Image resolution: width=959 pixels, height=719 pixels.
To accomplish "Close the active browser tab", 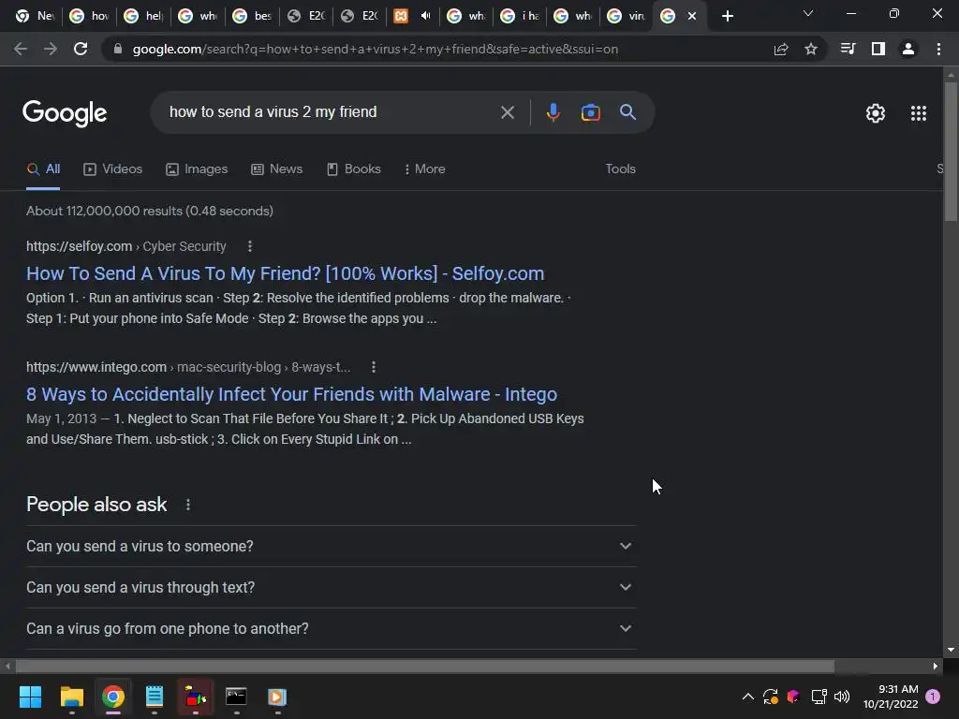I will point(692,16).
